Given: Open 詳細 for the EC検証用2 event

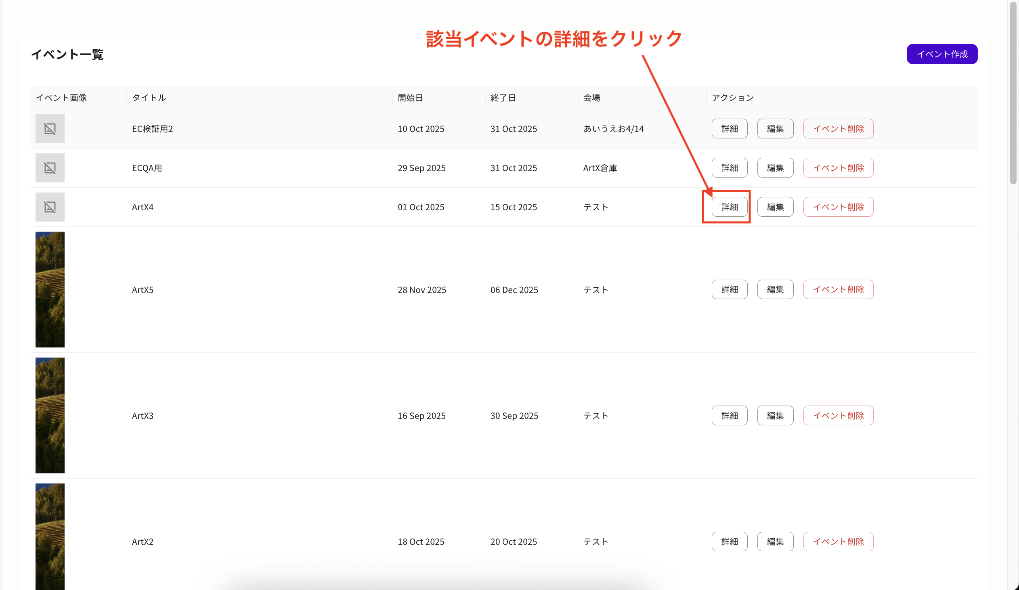Looking at the screenshot, I should pos(729,128).
